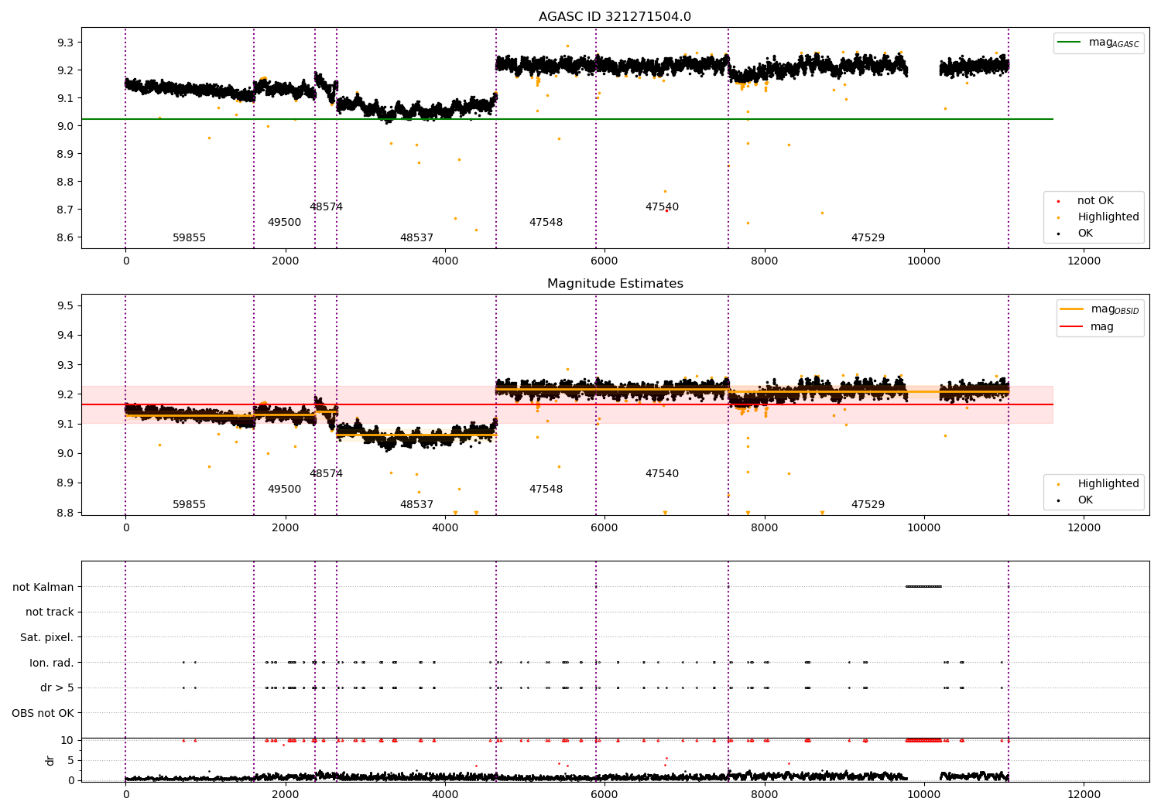
Task: Select 'mag' label in middle plot legend
Action: tap(1102, 327)
